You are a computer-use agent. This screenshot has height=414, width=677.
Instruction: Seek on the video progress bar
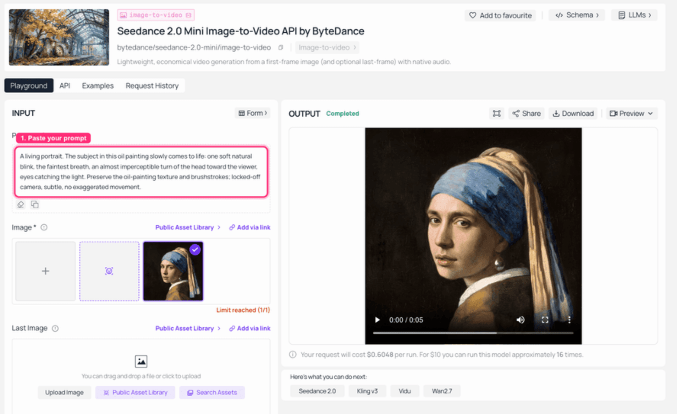click(x=473, y=333)
